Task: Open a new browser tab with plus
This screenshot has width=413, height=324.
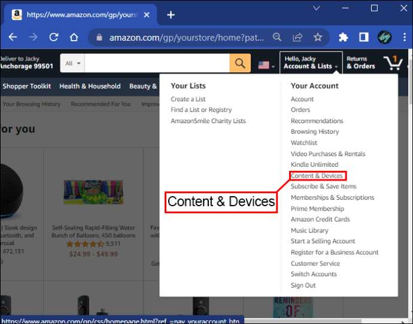Action: [x=171, y=15]
